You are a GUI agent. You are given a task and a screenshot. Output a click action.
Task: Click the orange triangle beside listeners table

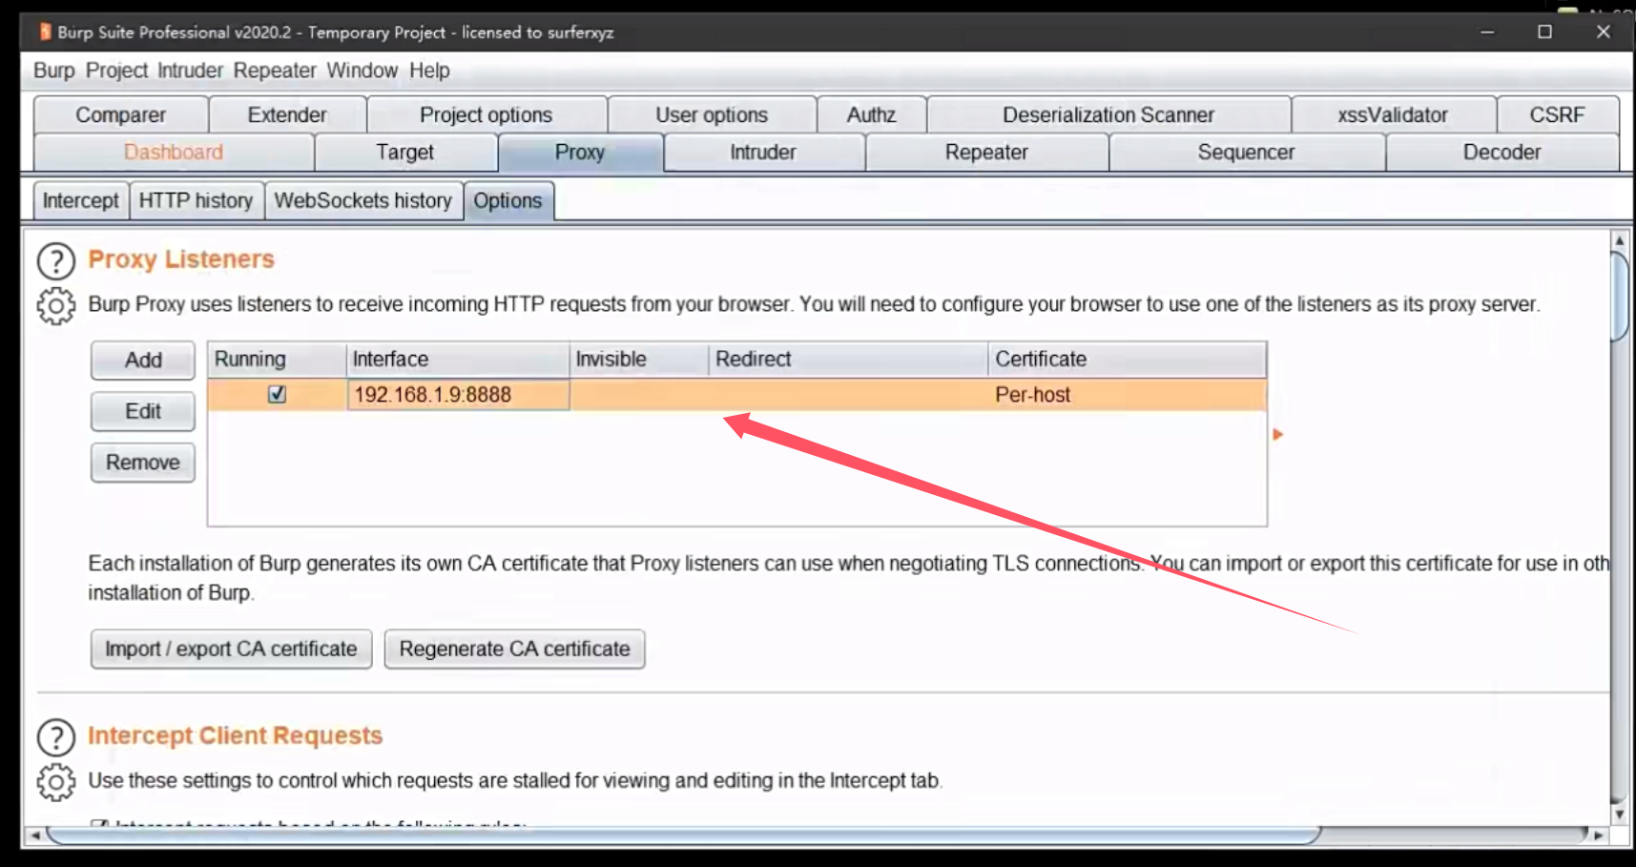coord(1278,435)
